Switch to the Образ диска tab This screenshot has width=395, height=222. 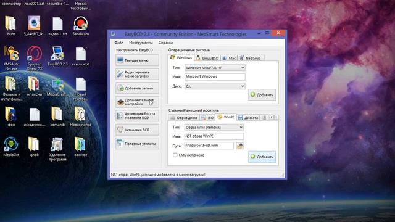[184, 118]
